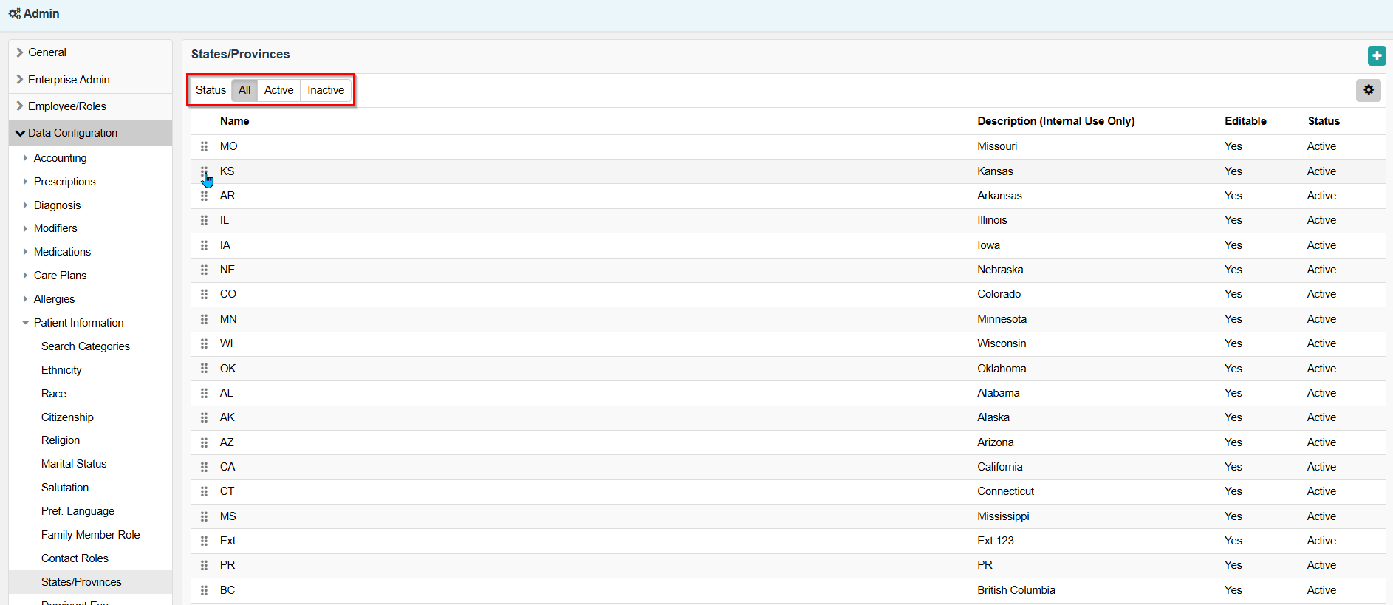Show only Active states
This screenshot has height=605, width=1393.
[278, 90]
